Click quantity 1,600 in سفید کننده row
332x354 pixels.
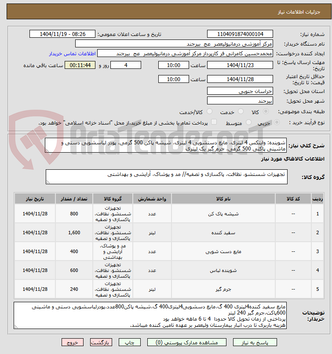[74, 232]
